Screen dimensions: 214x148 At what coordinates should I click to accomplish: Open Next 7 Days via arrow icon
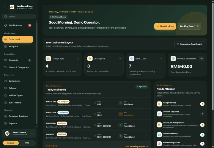click(x=161, y=58)
